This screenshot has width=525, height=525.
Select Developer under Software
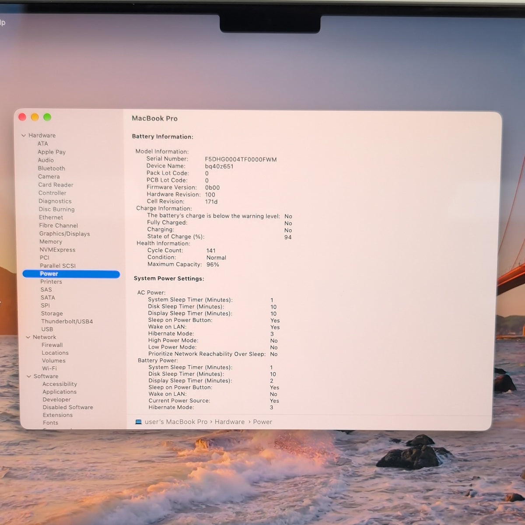click(57, 400)
